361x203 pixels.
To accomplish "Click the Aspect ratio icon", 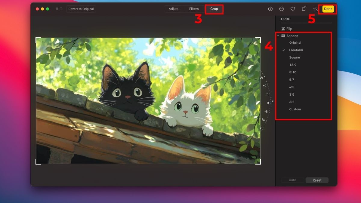I will point(283,36).
